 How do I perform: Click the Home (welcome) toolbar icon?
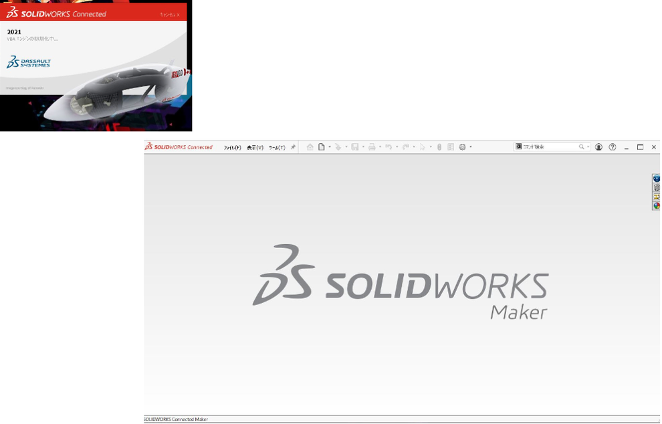coord(310,147)
